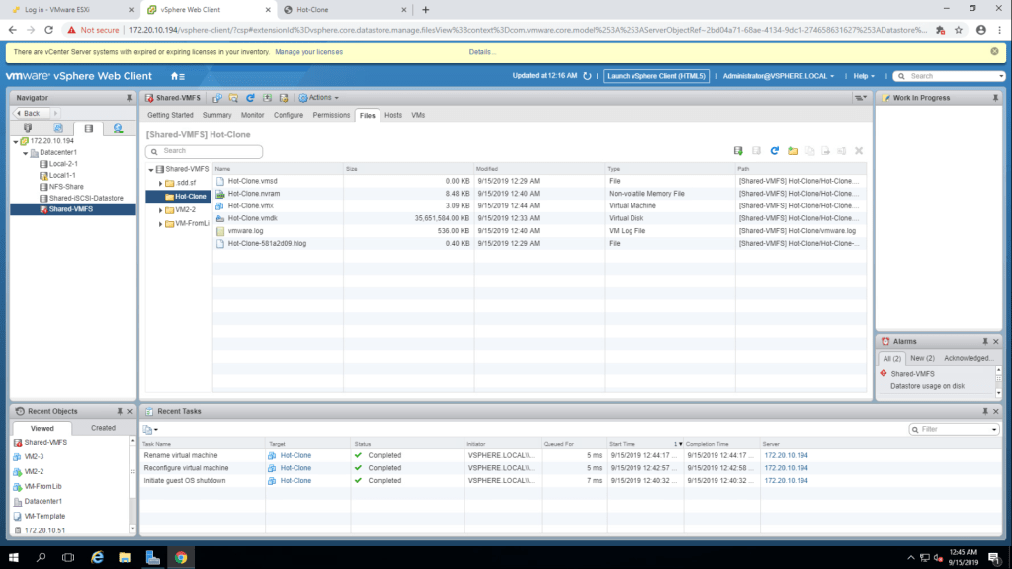The height and width of the screenshot is (569, 1012).
Task: Click the vSphere home menu icon
Action: coord(178,76)
